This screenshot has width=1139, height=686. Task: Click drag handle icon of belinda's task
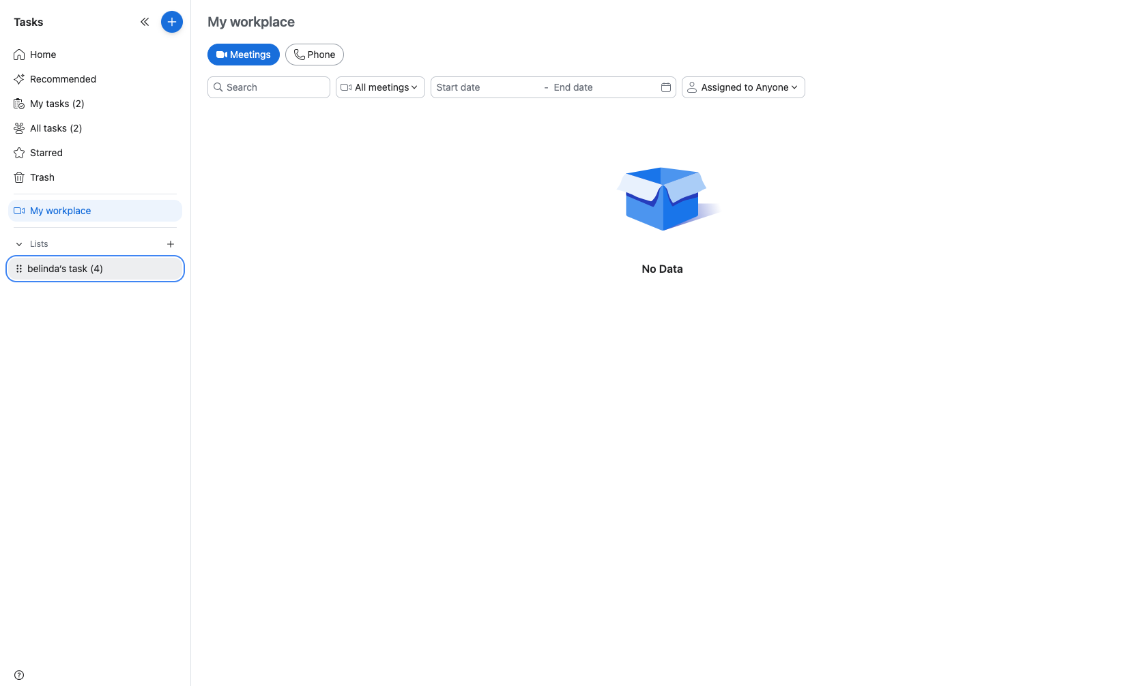pos(19,269)
